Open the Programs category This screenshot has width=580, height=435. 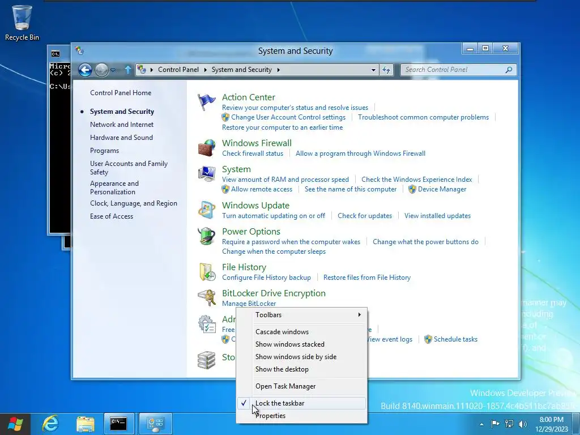click(x=104, y=151)
